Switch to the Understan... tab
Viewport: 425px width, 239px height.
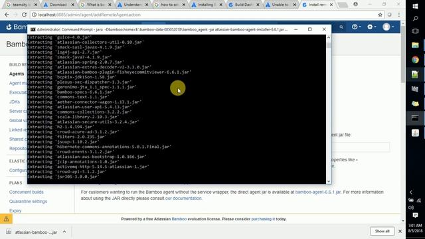[x=133, y=5]
